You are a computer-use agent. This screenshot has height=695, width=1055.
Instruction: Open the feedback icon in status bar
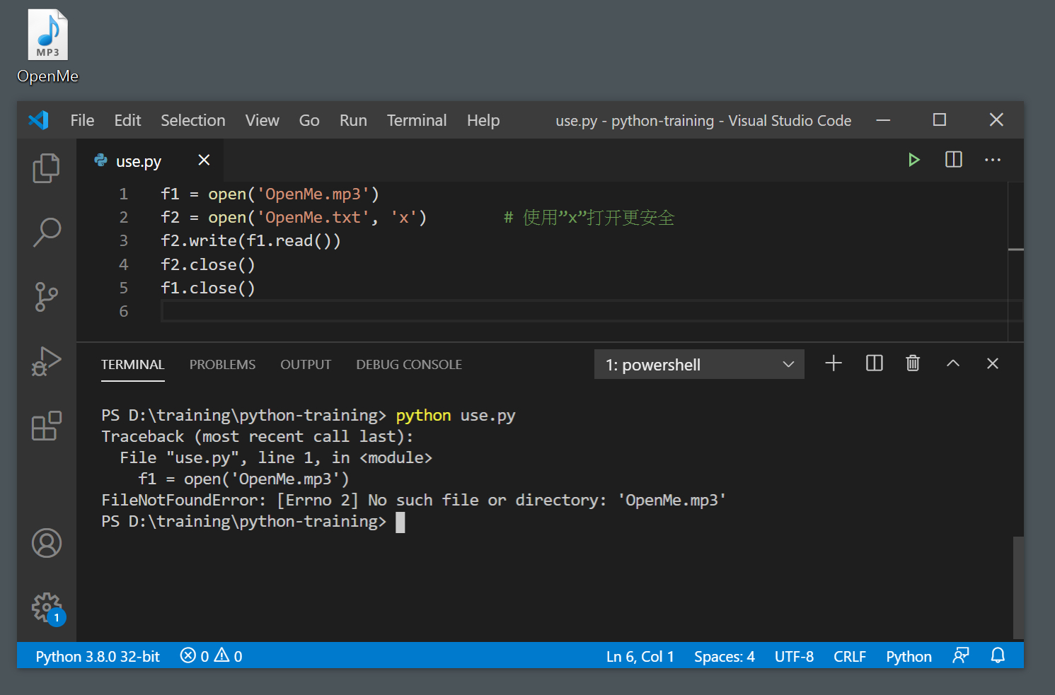960,656
